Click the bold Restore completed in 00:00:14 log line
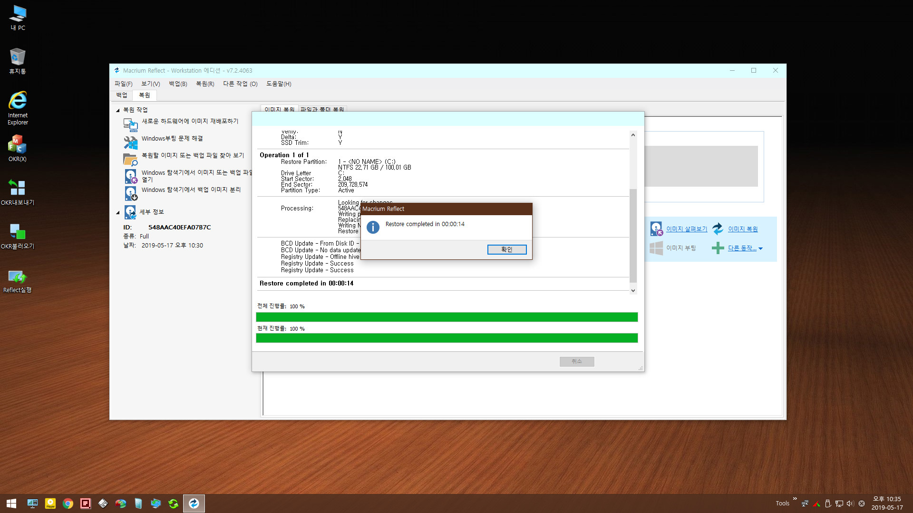 coord(307,283)
